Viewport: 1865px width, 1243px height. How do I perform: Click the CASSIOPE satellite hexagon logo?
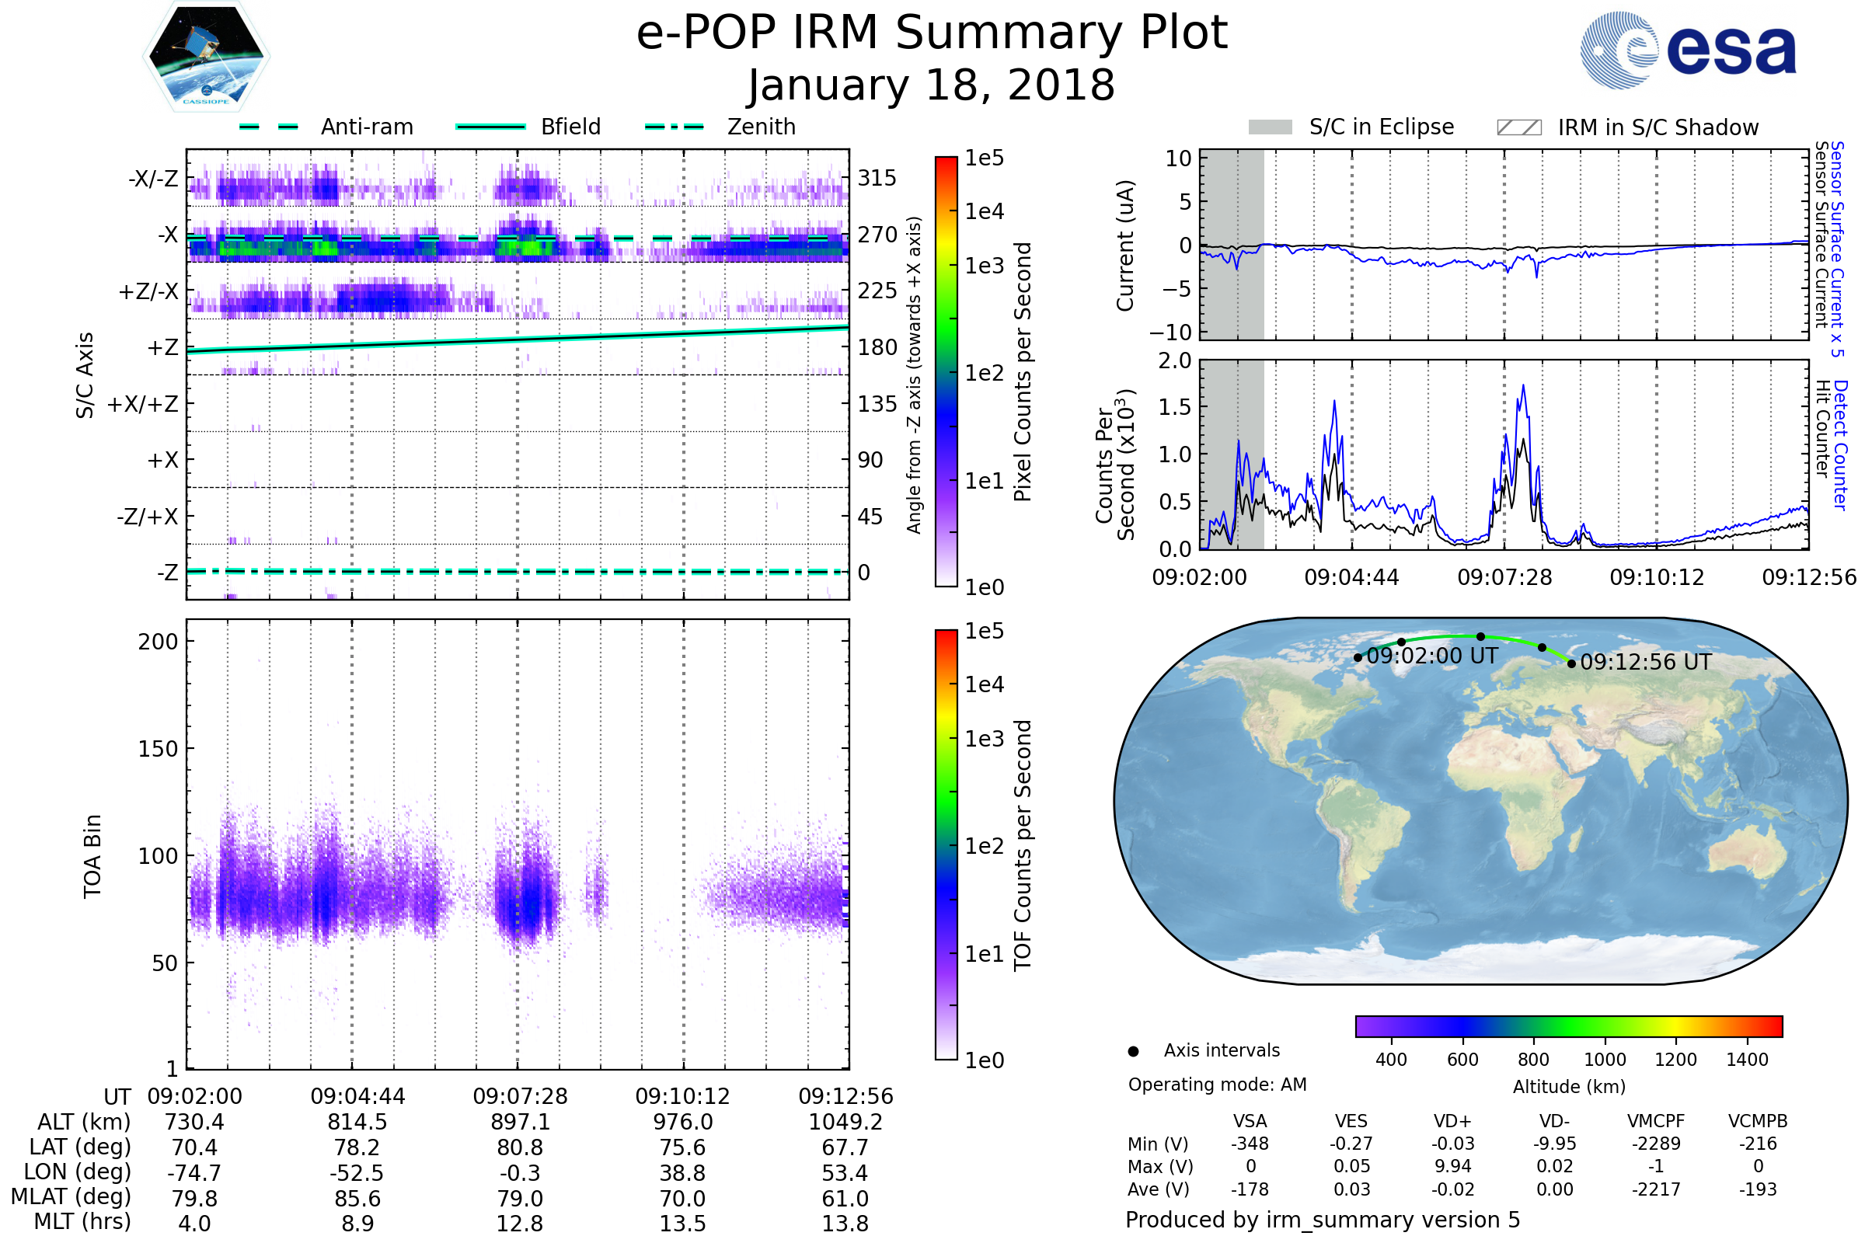[x=206, y=57]
